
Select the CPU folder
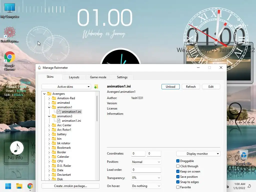pos(60,161)
